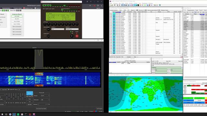
Task: Click the red round extension icon in browser toolbar
Action: coord(94,6)
